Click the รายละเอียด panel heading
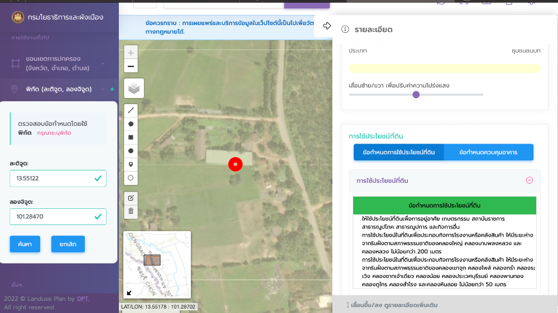558x313 pixels. pos(373,30)
